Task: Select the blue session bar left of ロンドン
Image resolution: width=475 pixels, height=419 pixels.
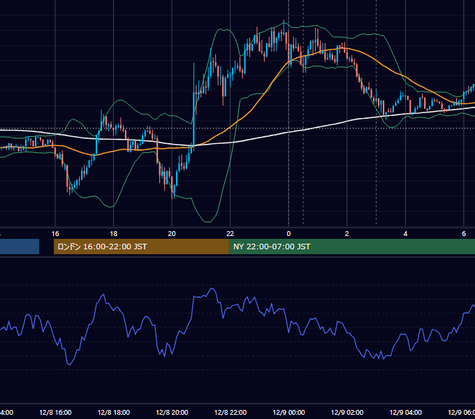Action: click(x=20, y=247)
